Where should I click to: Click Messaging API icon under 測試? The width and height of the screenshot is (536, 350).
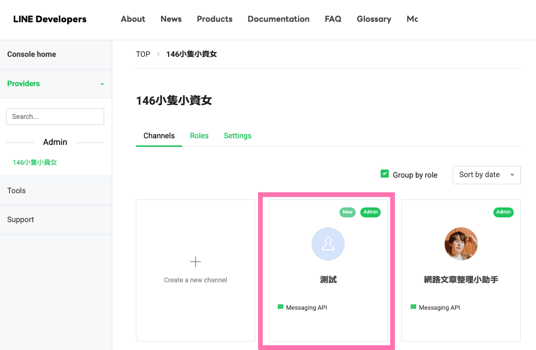[280, 307]
